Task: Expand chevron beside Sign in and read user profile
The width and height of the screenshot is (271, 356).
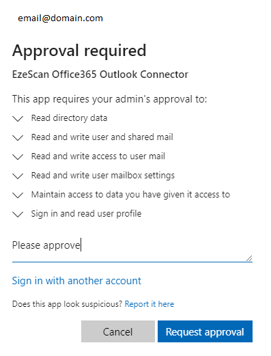Action: coord(18,215)
